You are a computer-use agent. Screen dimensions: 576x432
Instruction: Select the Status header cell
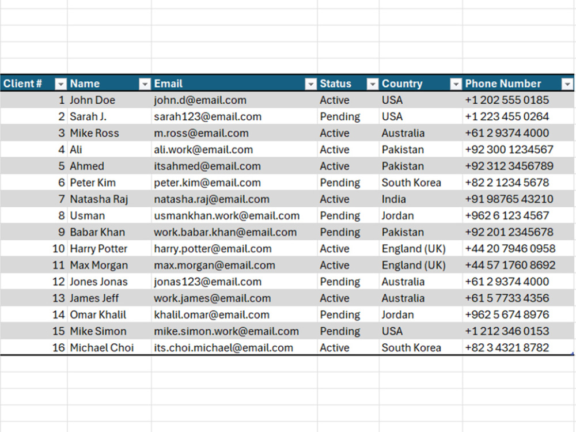(x=348, y=84)
